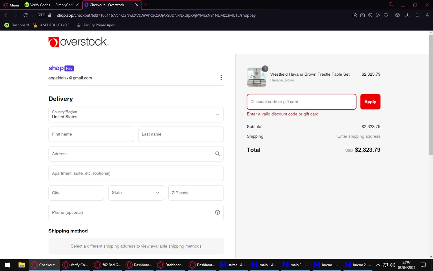Click the Overstock logo
The width and height of the screenshot is (433, 271).
pos(79,42)
